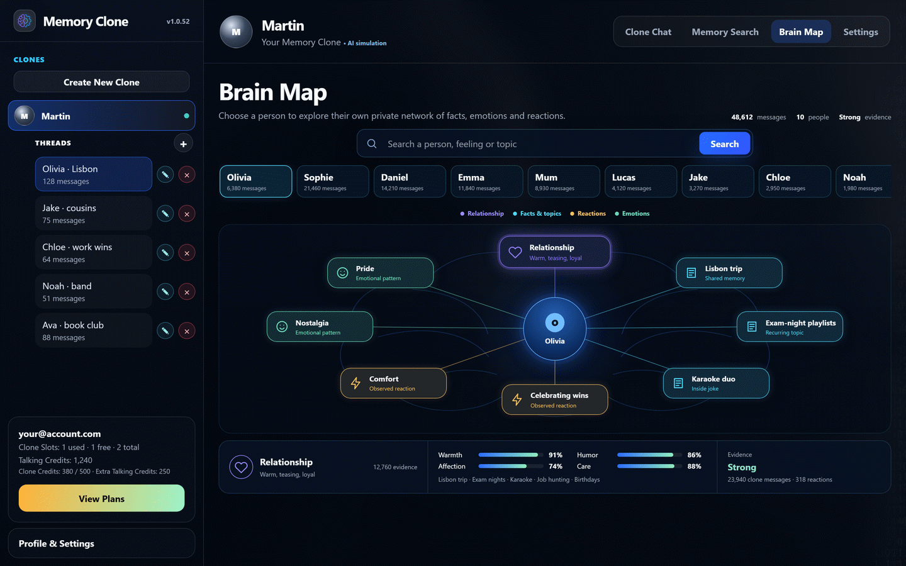Click the blue Search button

tap(725, 144)
